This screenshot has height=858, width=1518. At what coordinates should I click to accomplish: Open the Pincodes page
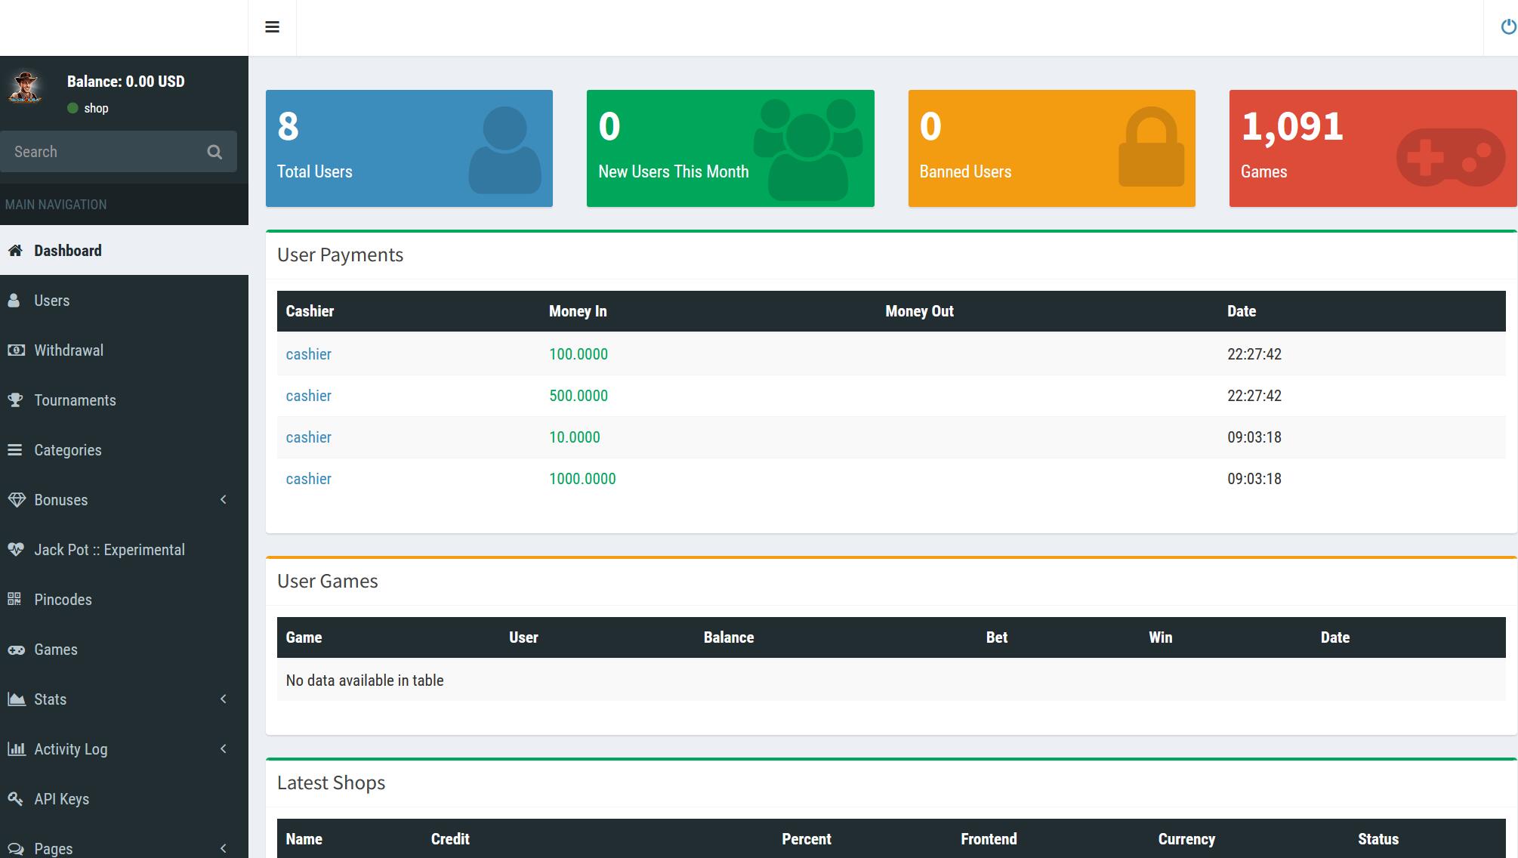(x=124, y=600)
